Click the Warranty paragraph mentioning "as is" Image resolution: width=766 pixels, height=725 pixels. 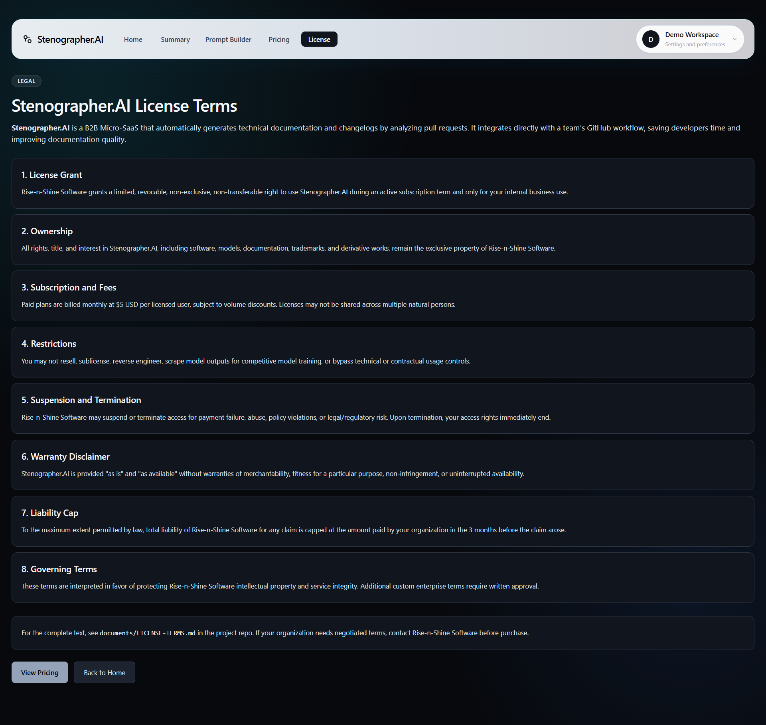point(273,474)
